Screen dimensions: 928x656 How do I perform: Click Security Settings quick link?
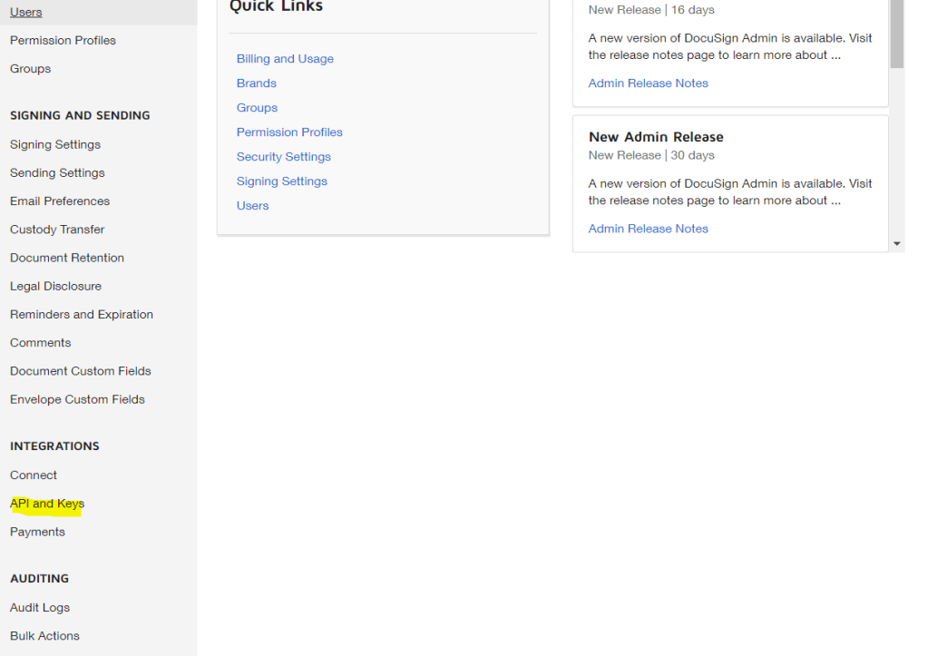coord(284,157)
